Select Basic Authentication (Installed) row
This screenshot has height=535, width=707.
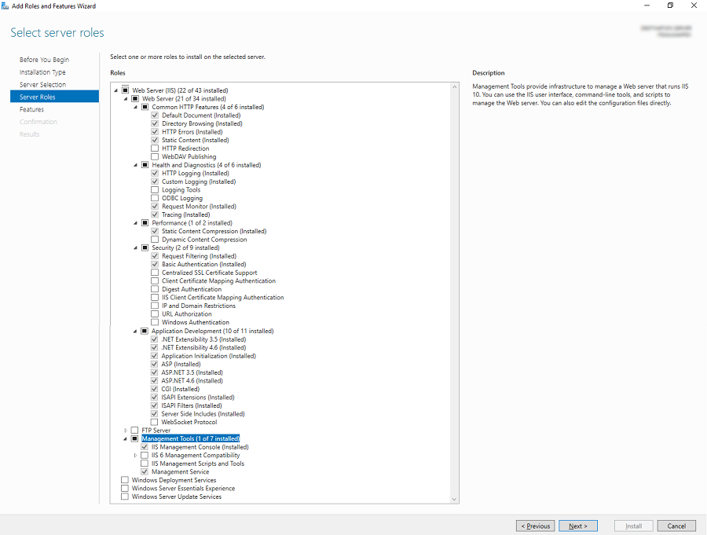click(203, 264)
